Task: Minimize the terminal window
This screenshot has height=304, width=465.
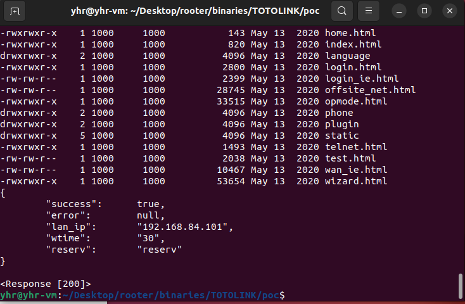Action: pyautogui.click(x=399, y=11)
